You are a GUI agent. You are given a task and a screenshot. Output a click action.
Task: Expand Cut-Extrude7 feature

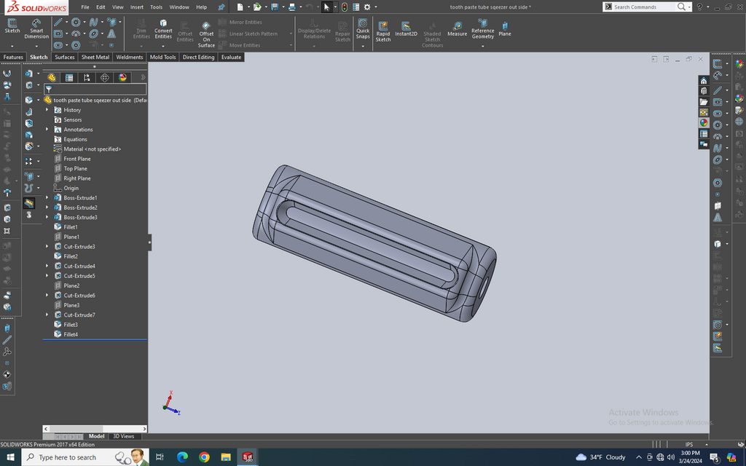(x=47, y=315)
